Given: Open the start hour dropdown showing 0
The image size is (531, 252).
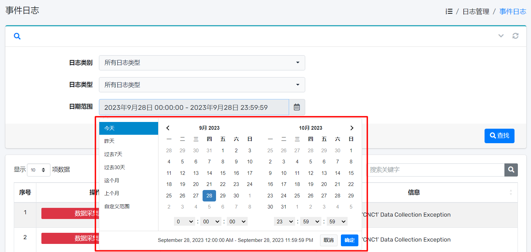Looking at the screenshot, I should coord(184,221).
